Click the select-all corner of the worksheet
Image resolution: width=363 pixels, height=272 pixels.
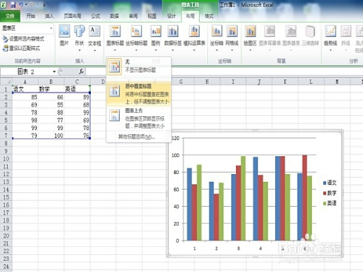7,81
